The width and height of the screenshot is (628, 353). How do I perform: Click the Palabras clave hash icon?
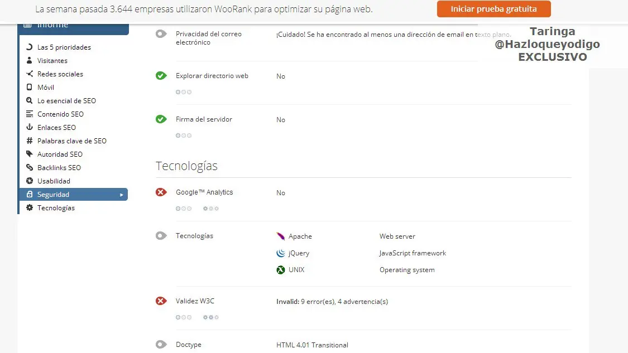(30, 141)
